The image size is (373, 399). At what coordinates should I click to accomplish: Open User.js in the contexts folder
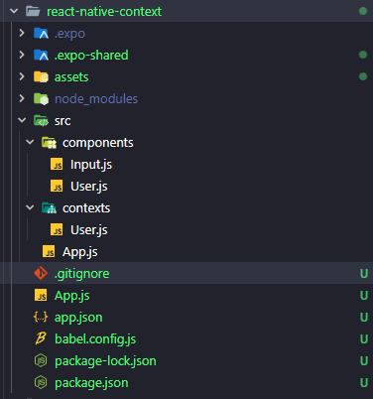pos(89,230)
